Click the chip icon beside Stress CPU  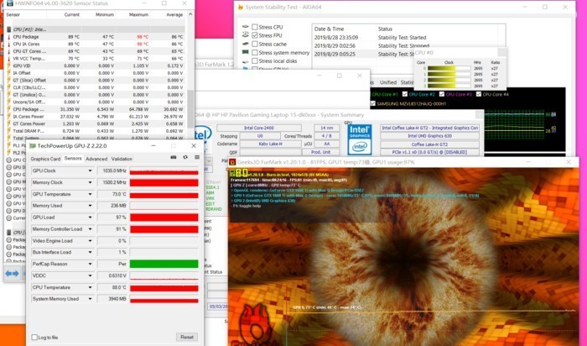coord(245,27)
